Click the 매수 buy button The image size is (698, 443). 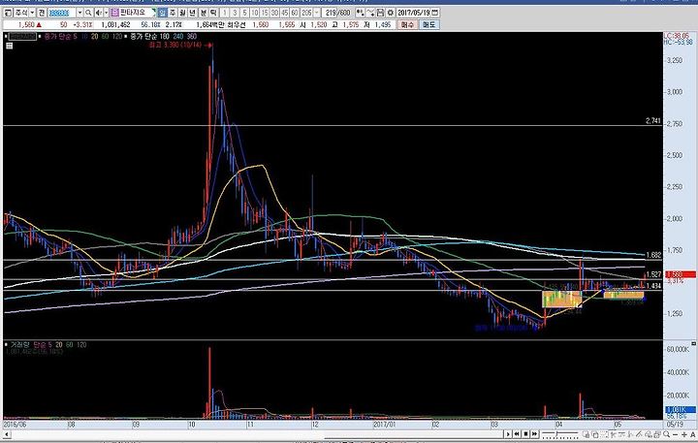tap(408, 24)
